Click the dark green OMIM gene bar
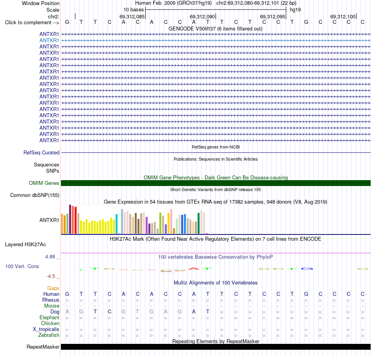 [x=216, y=183]
